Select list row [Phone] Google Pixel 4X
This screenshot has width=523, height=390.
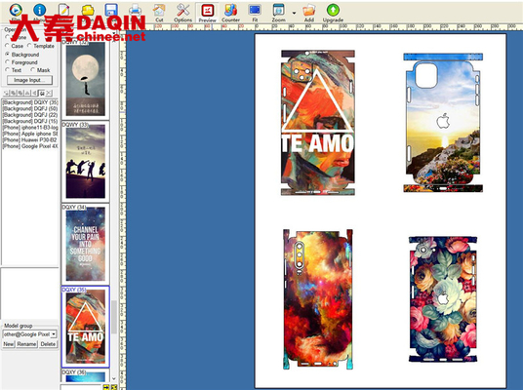30,146
